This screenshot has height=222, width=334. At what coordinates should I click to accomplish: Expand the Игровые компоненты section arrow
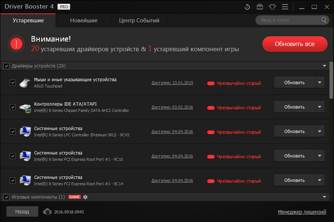coord(324,197)
